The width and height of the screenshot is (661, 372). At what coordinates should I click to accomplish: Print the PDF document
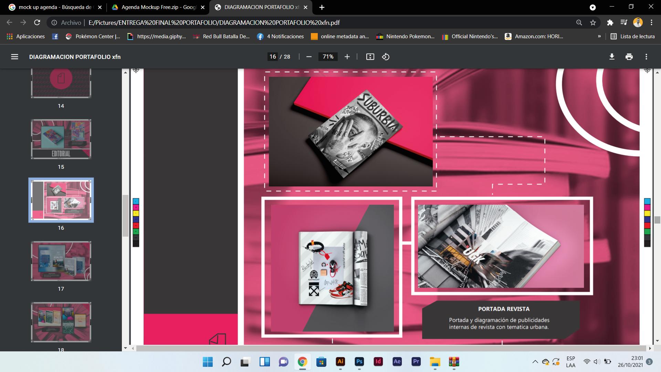pos(629,57)
